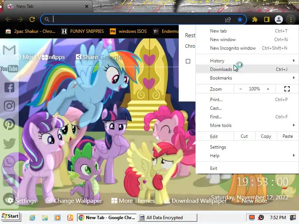Screen dimensions: 299x224
Task: Reload the page with refresh icon
Action: pos(32,19)
